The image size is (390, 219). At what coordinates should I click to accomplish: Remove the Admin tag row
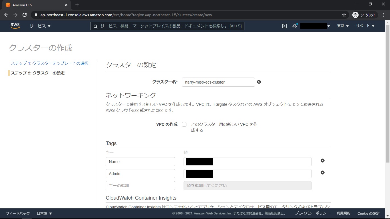[323, 173]
